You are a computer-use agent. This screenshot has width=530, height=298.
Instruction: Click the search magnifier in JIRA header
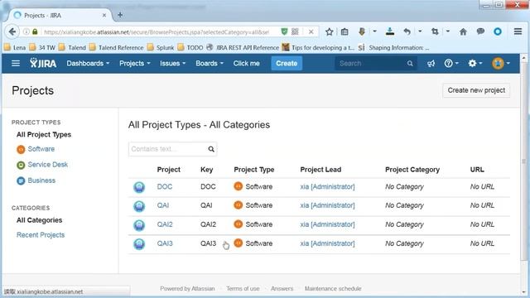(x=410, y=63)
